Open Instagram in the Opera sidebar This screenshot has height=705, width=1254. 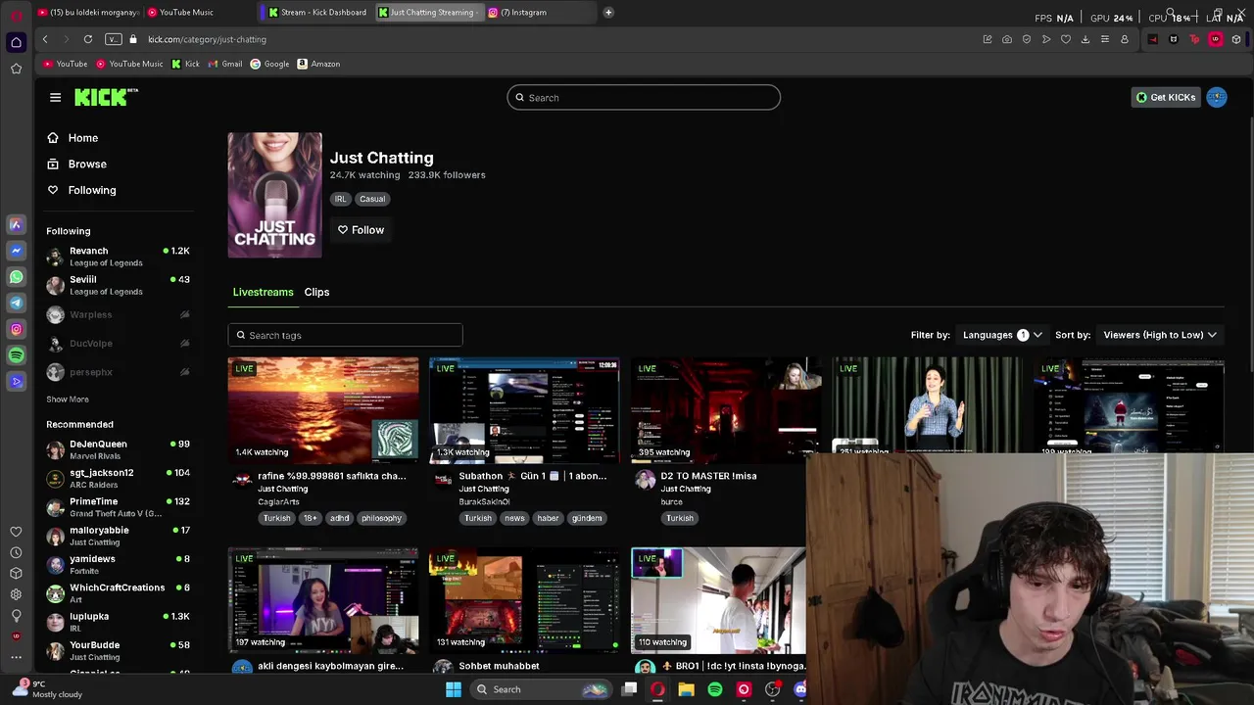click(16, 329)
